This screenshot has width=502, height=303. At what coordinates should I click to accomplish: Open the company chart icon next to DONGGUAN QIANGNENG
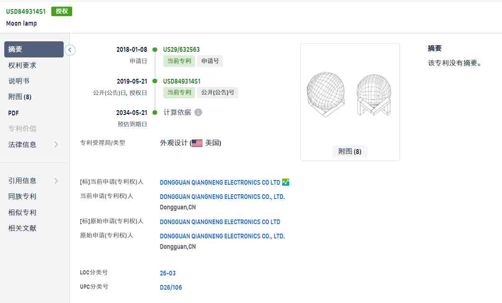click(285, 182)
